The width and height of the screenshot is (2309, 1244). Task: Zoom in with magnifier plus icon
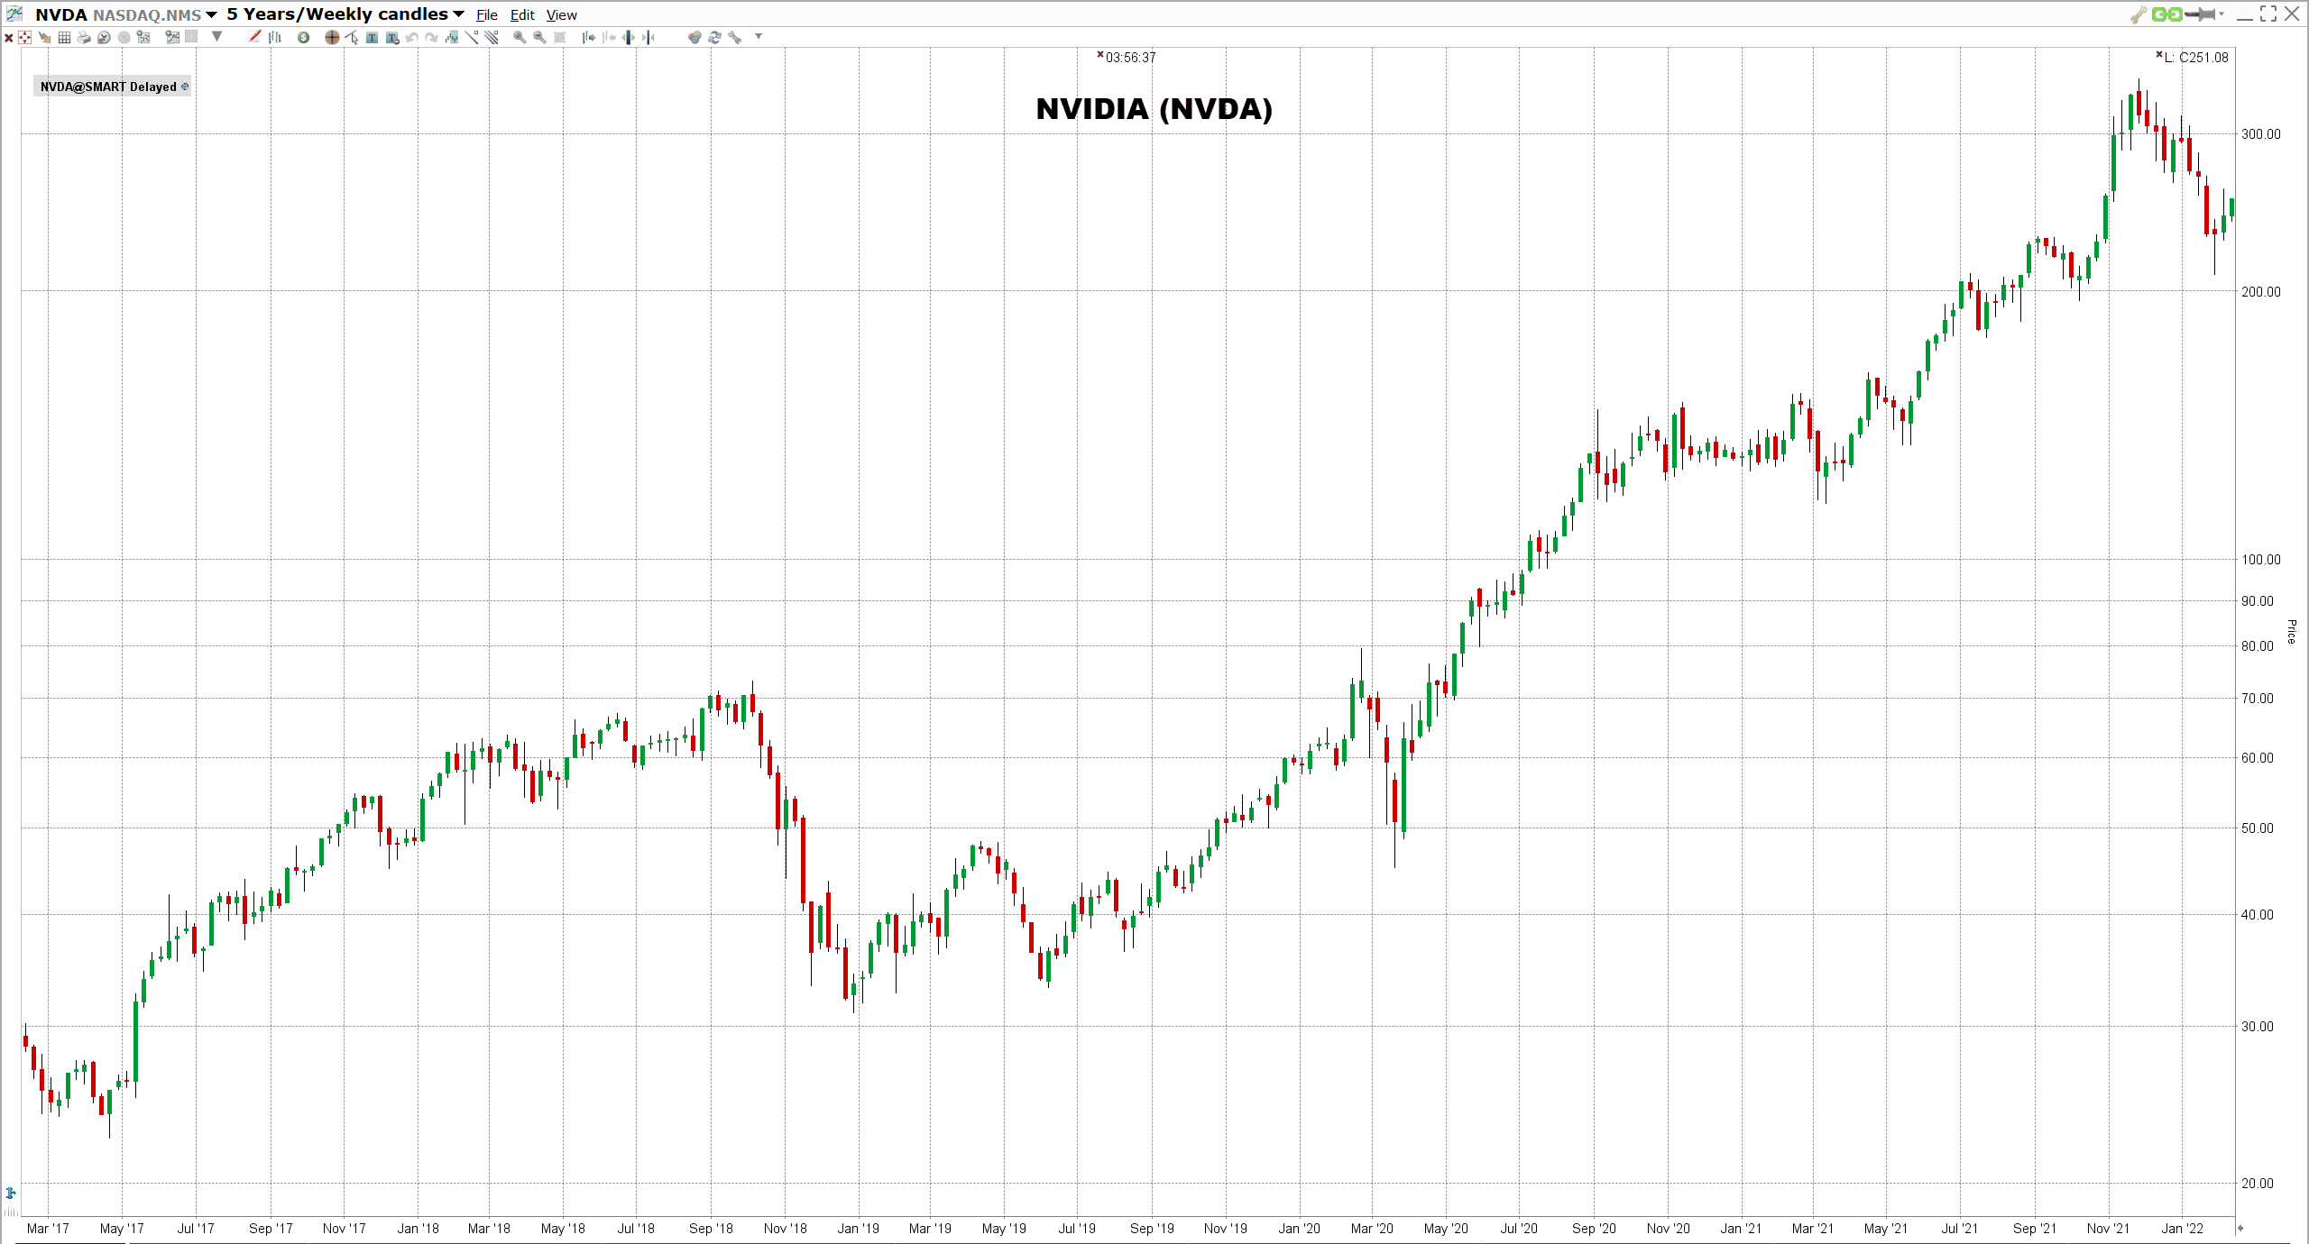520,37
